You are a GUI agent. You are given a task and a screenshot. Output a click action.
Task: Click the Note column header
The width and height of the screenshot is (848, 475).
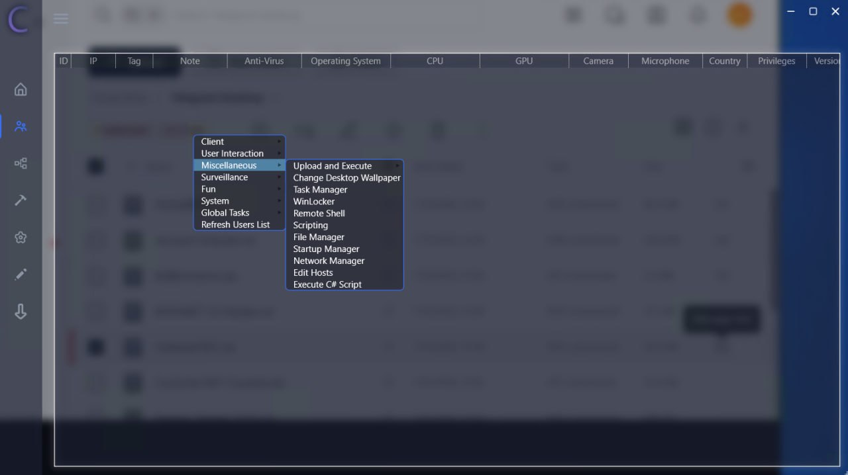(x=189, y=61)
